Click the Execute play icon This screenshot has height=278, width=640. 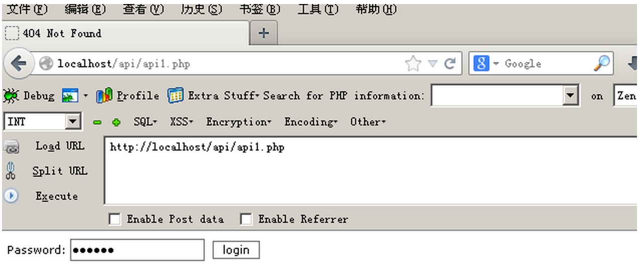tap(11, 196)
